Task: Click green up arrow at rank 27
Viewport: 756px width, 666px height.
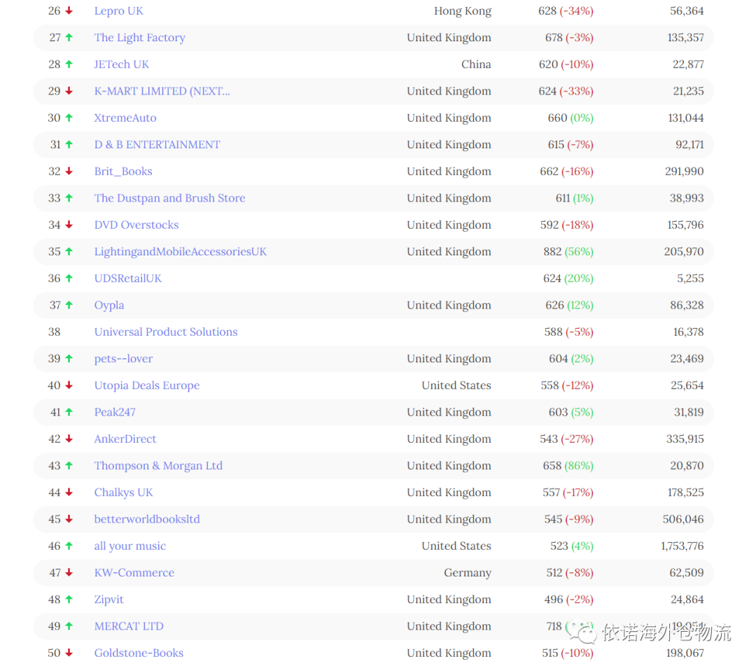Action: (x=69, y=37)
